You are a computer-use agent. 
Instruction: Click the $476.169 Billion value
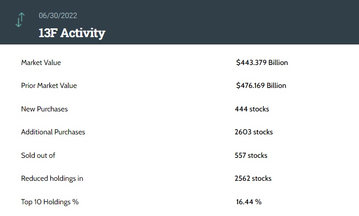point(261,86)
